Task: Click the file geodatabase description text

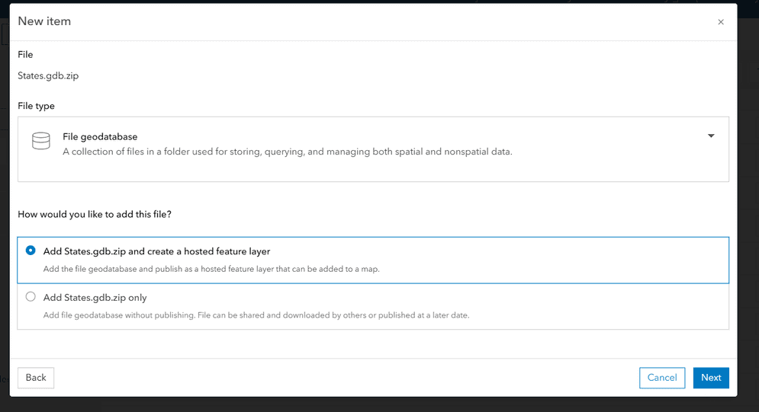Action: 287,152
